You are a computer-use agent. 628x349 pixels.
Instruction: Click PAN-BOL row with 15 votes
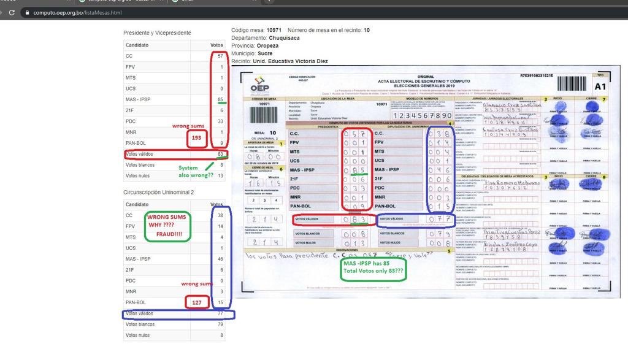(x=174, y=302)
